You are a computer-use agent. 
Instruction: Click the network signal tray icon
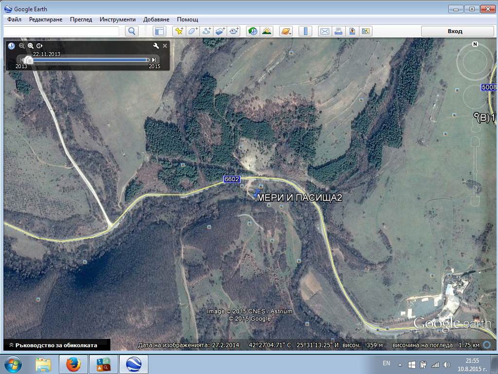coord(435,365)
